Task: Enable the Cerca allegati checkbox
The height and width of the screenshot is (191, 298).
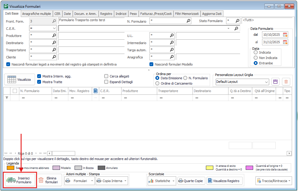Action: click(106, 76)
